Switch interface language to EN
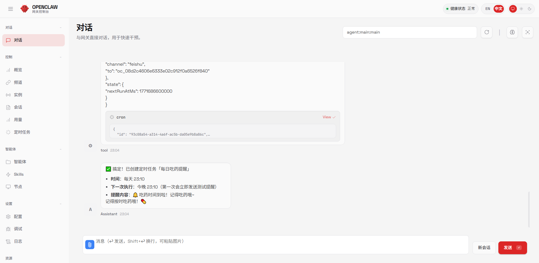Screen dimensions: 539x263 [x=488, y=9]
